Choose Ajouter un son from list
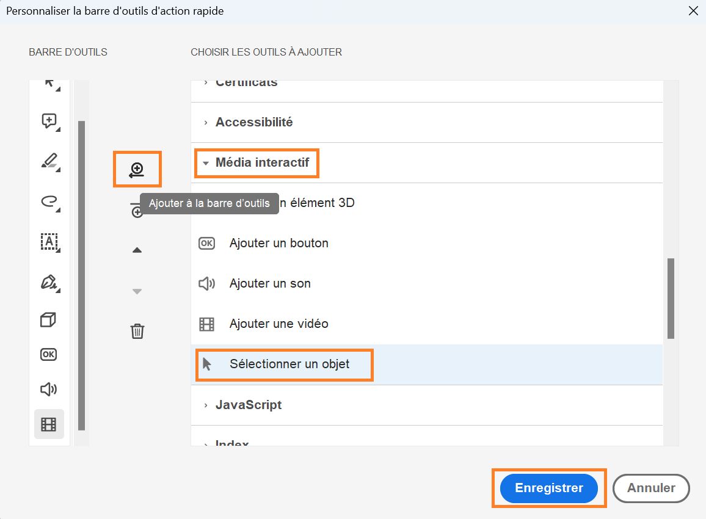 point(270,283)
